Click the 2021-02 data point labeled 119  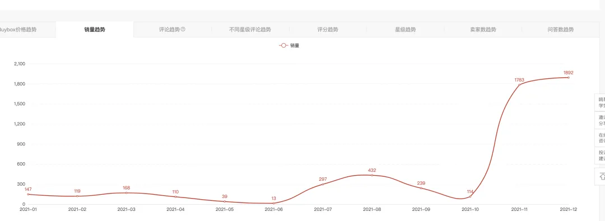(77, 196)
